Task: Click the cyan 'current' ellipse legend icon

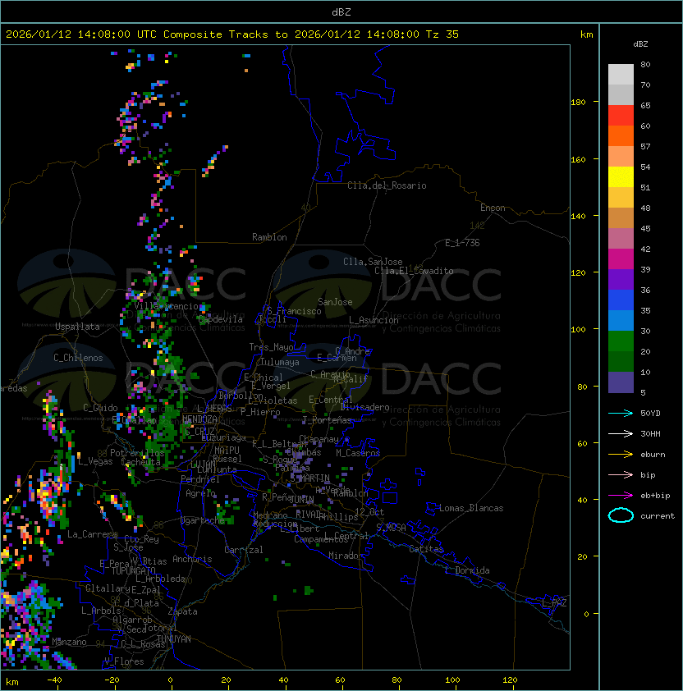Action: [621, 515]
